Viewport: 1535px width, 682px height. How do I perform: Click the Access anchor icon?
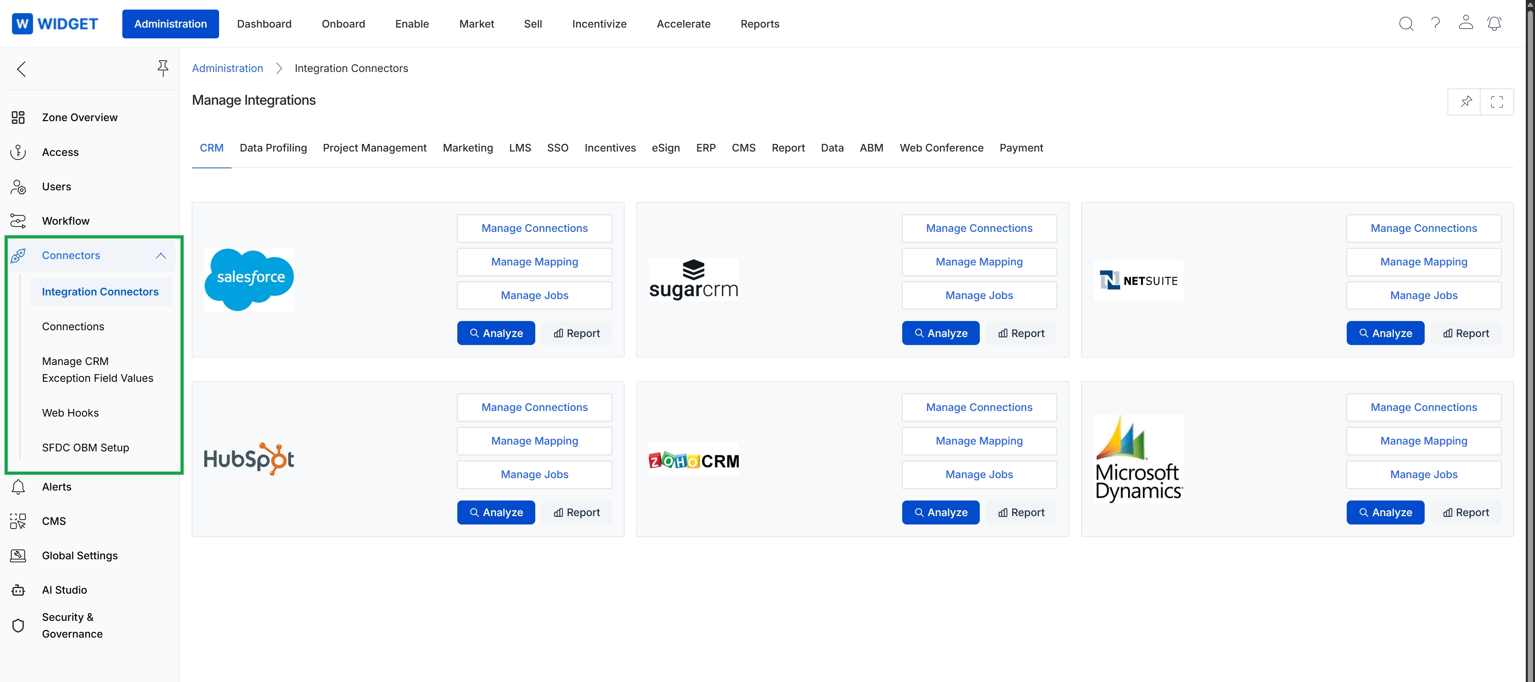[x=18, y=152]
